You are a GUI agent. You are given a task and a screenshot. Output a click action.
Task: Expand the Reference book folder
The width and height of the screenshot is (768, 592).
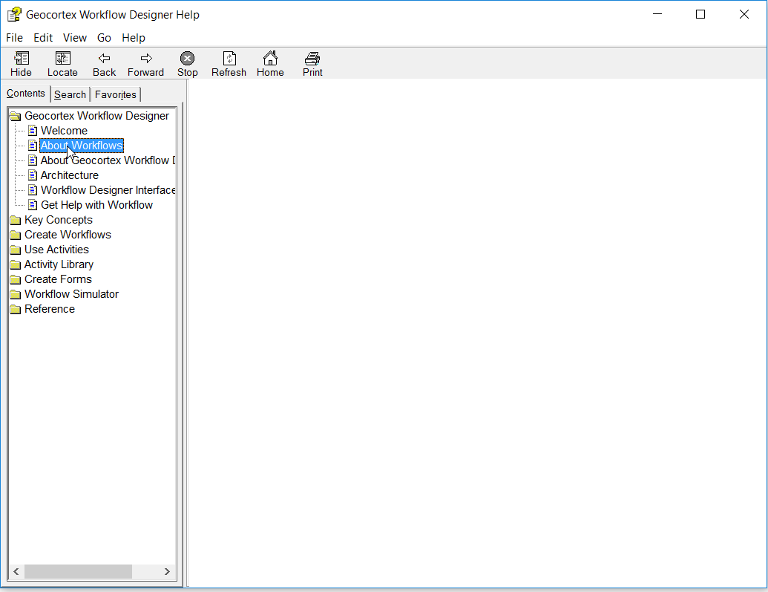coord(15,309)
